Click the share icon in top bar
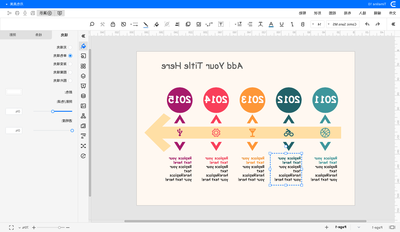The image size is (400, 232). click(9, 13)
